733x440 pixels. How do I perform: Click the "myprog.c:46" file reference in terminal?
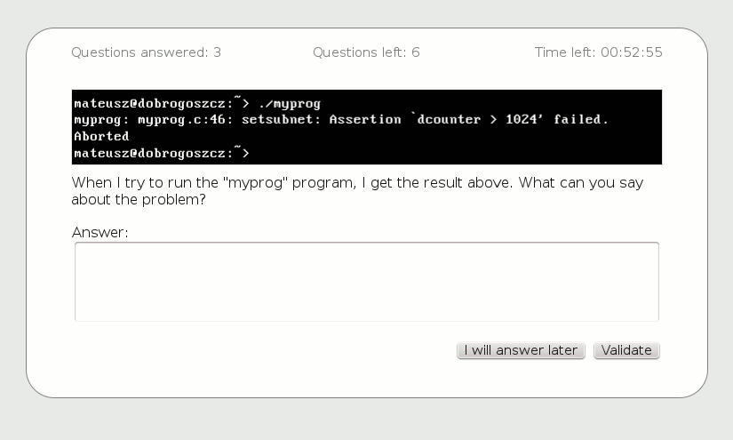[x=186, y=120]
